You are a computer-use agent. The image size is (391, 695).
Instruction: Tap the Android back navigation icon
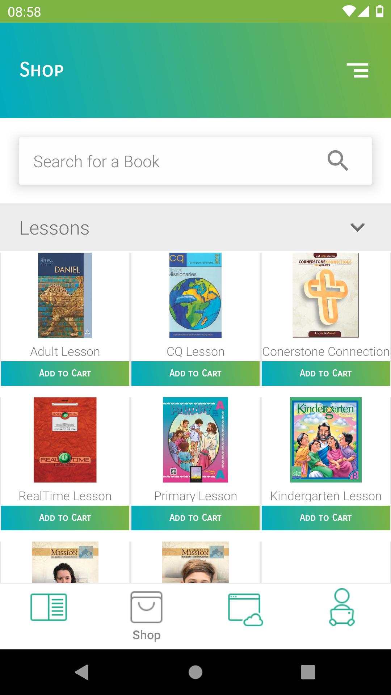pyautogui.click(x=82, y=672)
